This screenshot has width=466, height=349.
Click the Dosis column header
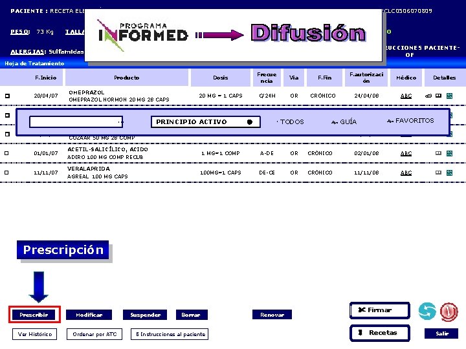click(221, 78)
